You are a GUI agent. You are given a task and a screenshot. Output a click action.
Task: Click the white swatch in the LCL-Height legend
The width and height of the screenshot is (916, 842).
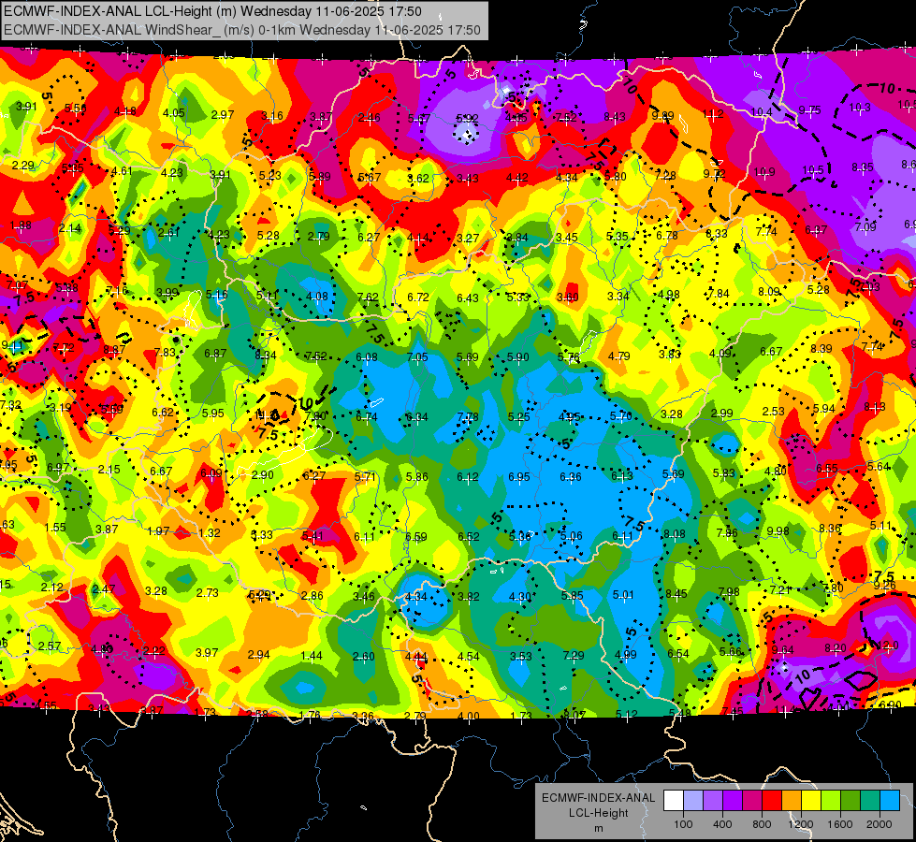[674, 801]
